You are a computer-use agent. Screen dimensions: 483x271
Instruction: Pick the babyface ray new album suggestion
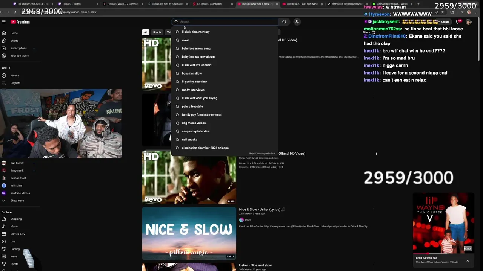click(225, 56)
